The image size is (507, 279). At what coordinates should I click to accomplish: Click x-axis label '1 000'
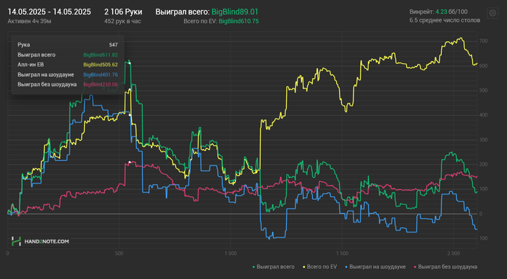coord(230,254)
